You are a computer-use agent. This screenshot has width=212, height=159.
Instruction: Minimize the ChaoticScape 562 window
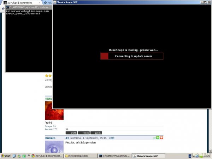click(202, 2)
